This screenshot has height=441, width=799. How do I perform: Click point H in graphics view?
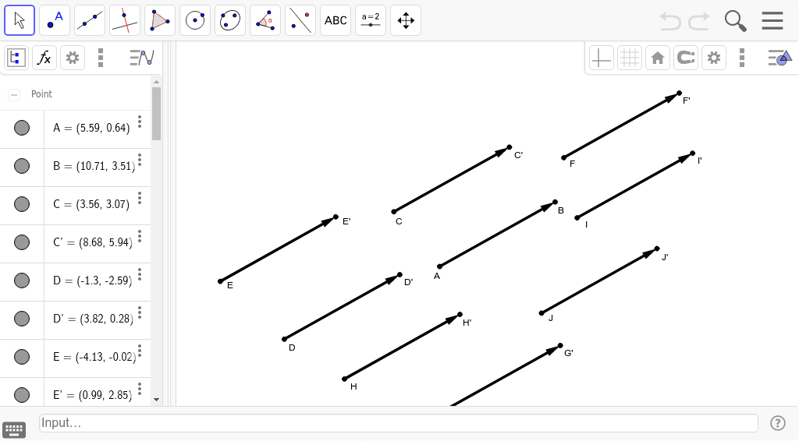(344, 379)
